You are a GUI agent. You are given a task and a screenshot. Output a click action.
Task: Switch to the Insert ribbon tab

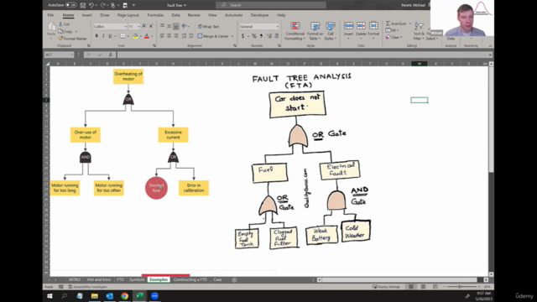click(86, 15)
